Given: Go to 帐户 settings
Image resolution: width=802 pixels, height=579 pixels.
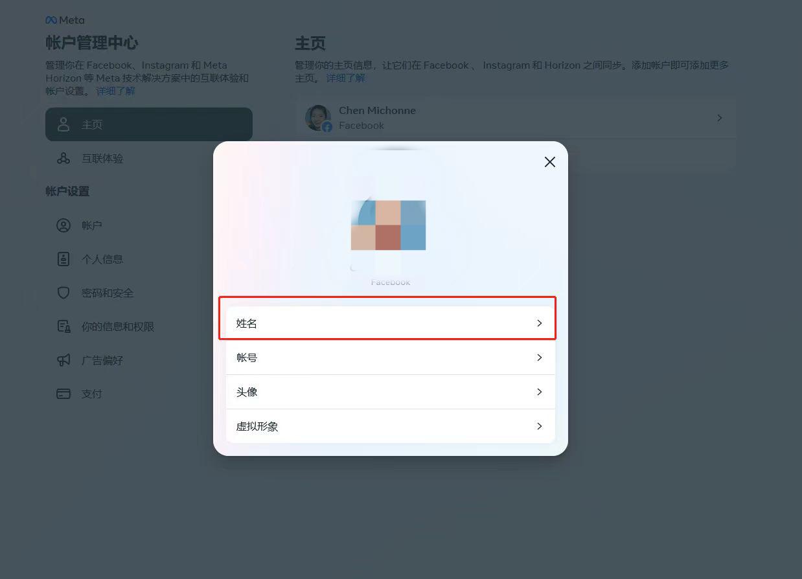Looking at the screenshot, I should 92,225.
